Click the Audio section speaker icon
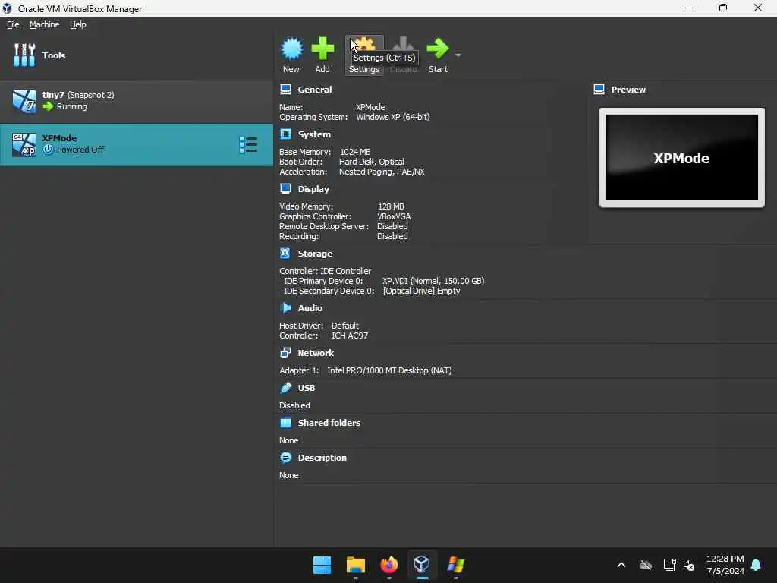The image size is (777, 583). pos(285,308)
